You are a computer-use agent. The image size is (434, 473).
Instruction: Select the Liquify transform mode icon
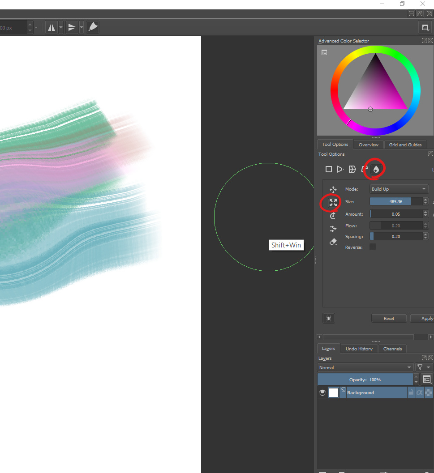tap(376, 169)
